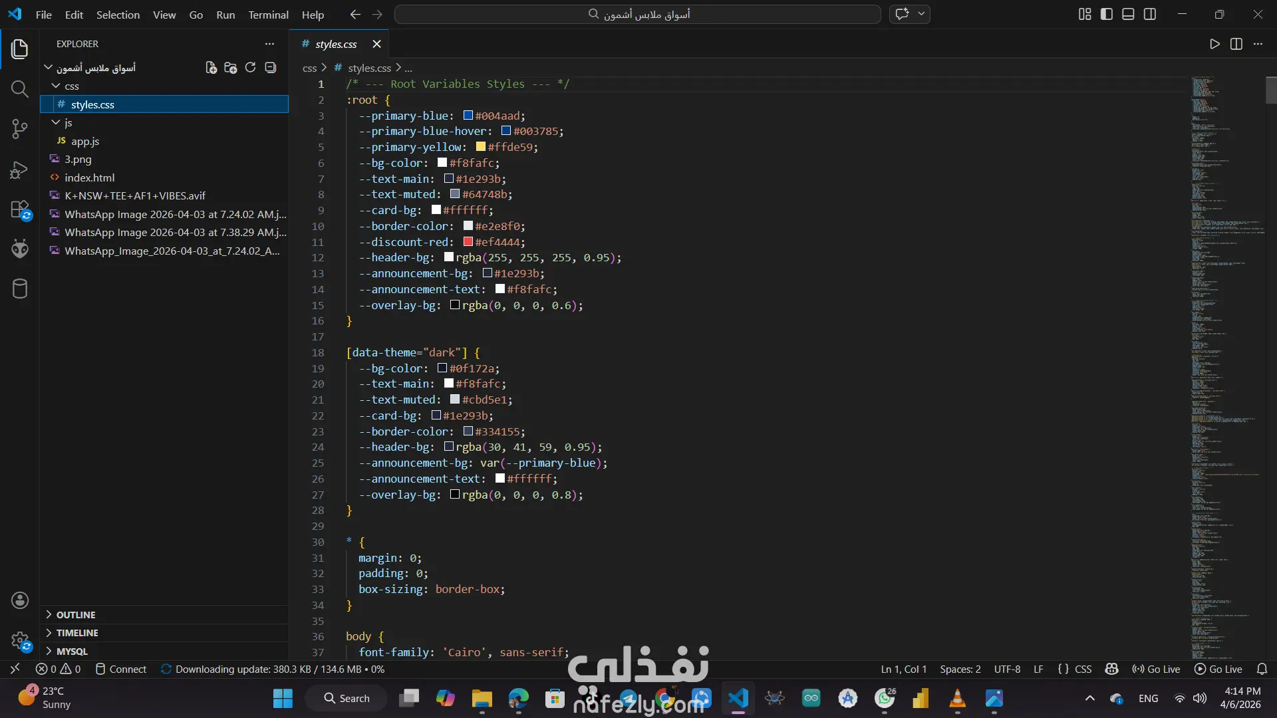
Task: Toggle the primary side bar visibility
Action: tap(1106, 14)
